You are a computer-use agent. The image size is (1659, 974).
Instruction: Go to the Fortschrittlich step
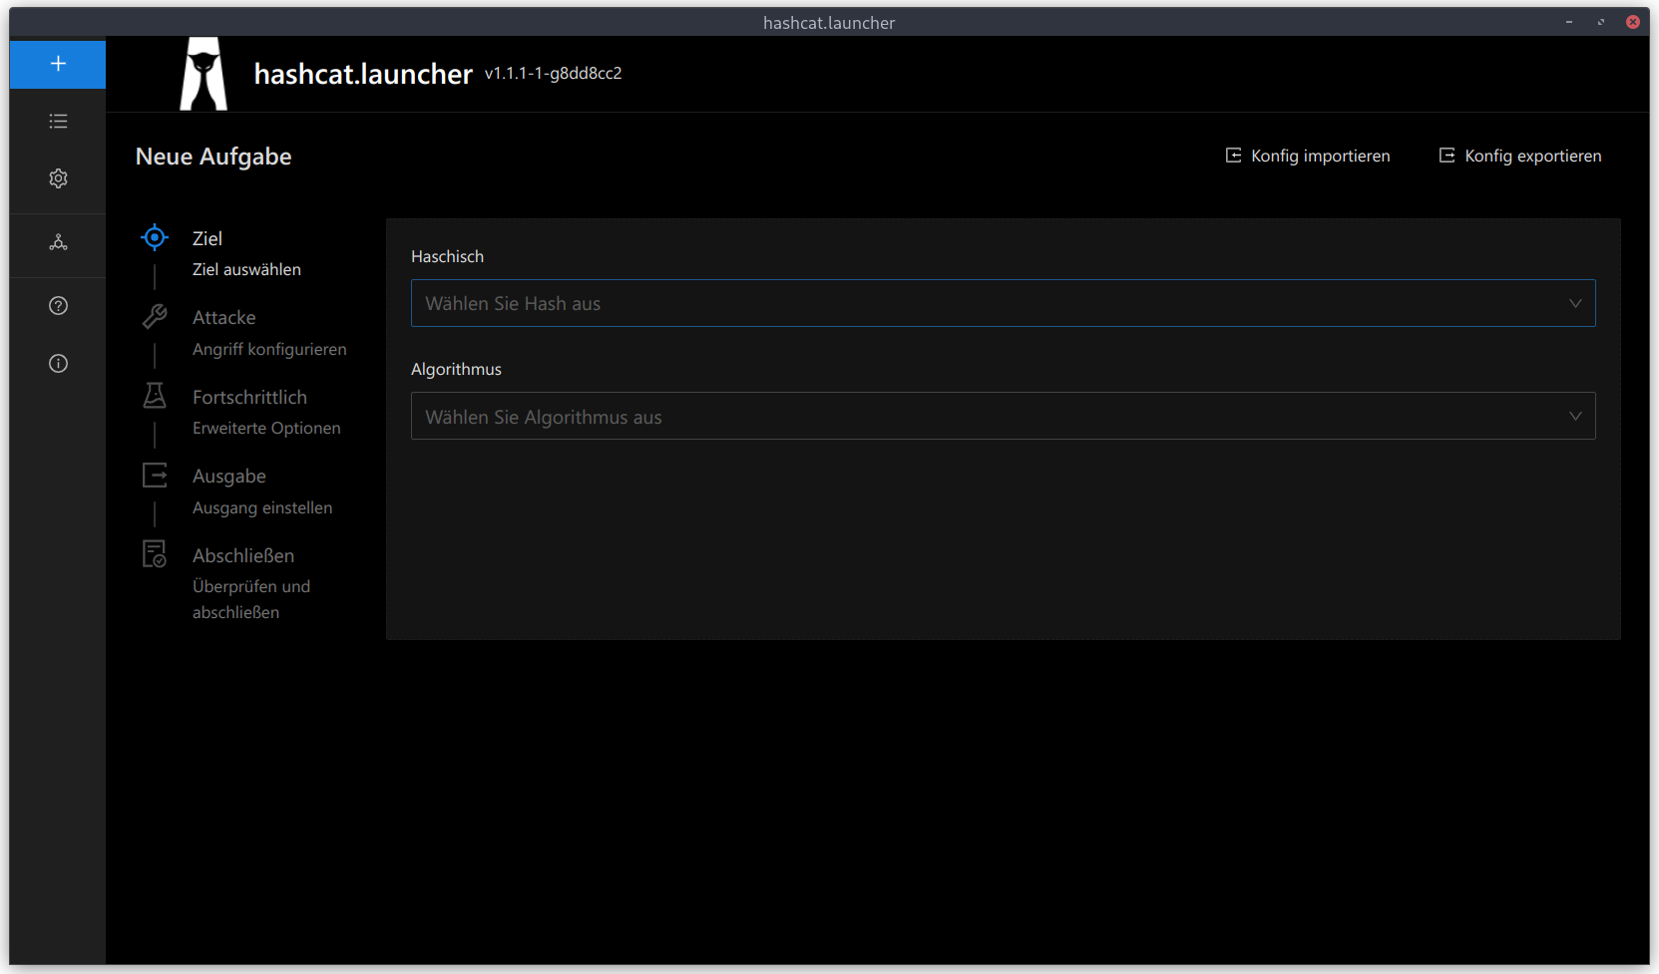point(249,397)
